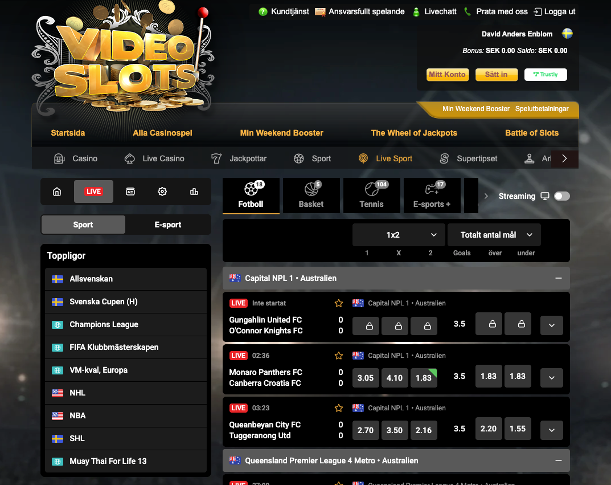Bet on 3.05 odds for Monaro Panthers

click(366, 378)
